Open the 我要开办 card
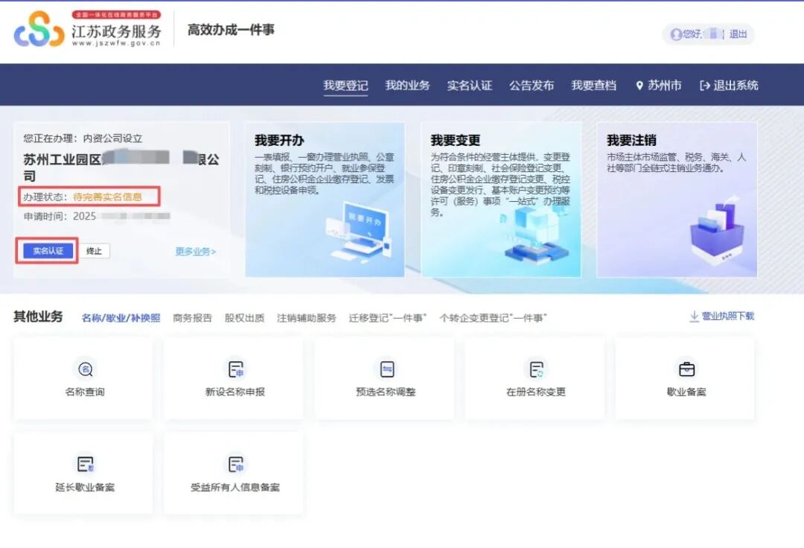The image size is (804, 548). pyautogui.click(x=325, y=200)
